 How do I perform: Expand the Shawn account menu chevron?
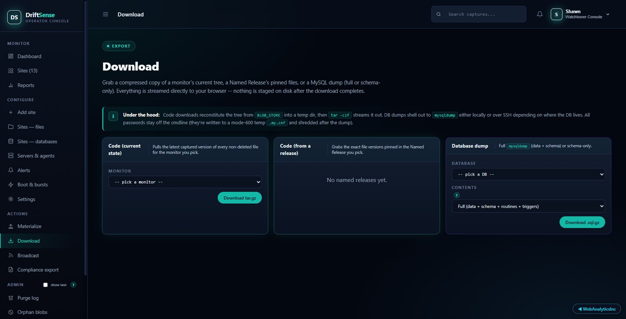coord(608,14)
